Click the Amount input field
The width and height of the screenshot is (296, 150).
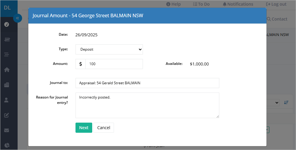(x=114, y=64)
